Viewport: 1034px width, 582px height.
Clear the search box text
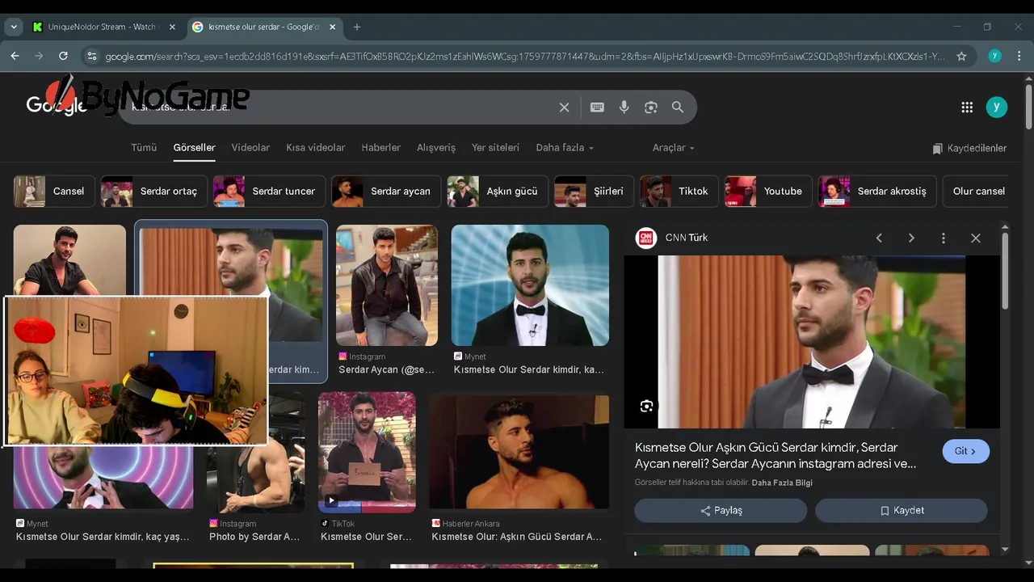click(564, 107)
